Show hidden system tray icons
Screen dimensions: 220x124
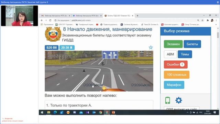187,112
